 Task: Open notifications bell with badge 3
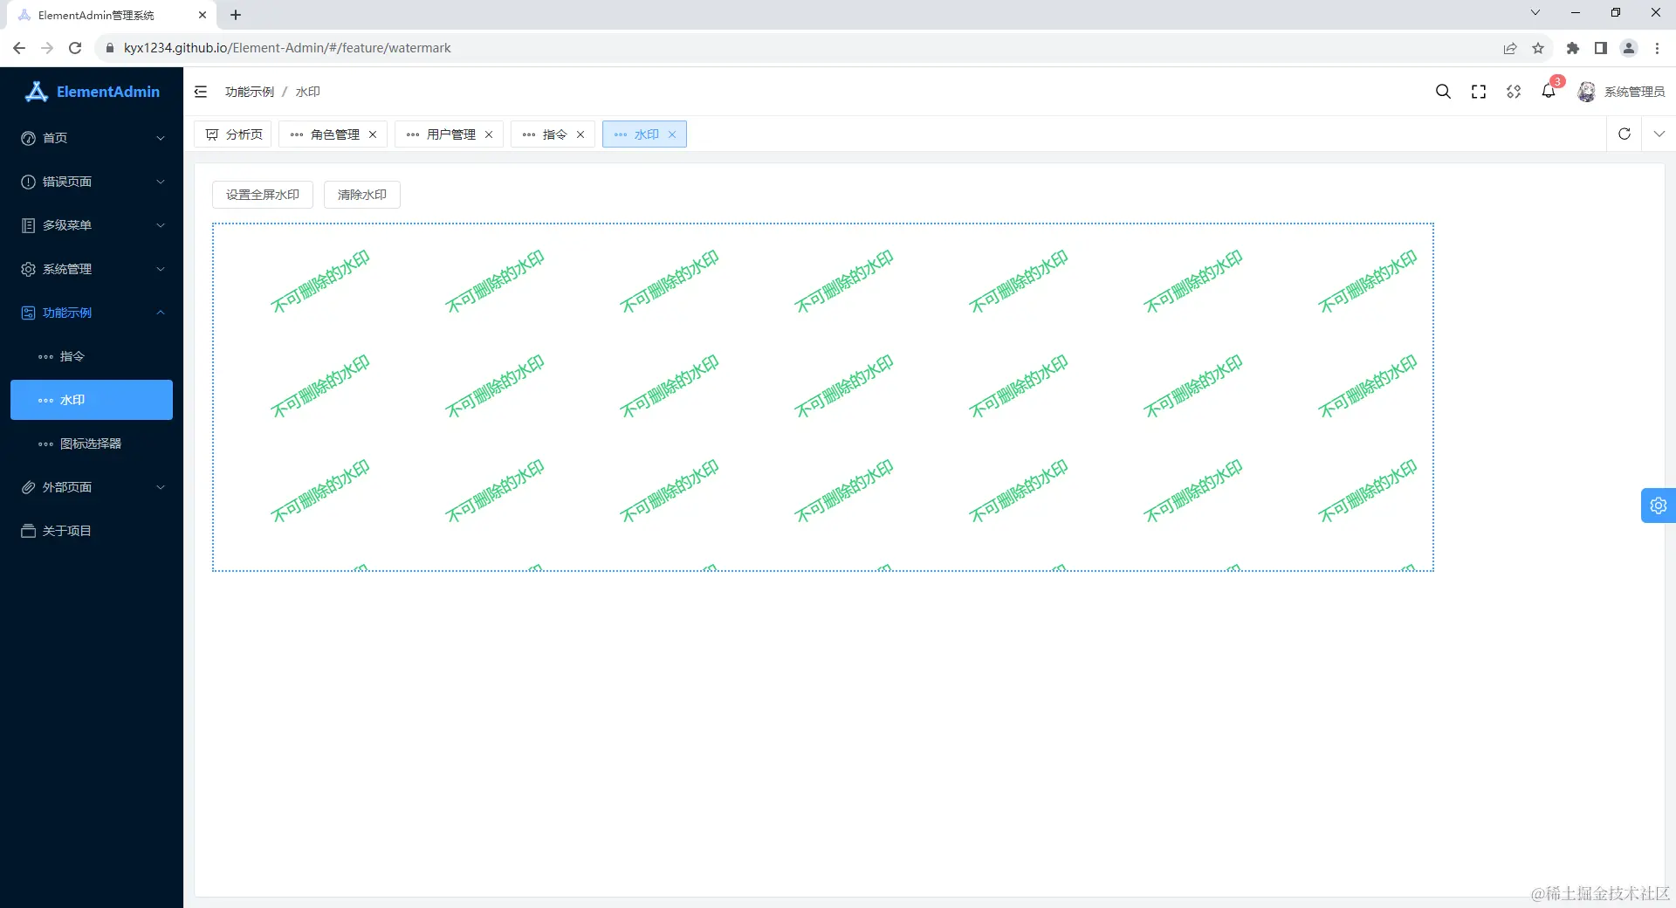1549,90
